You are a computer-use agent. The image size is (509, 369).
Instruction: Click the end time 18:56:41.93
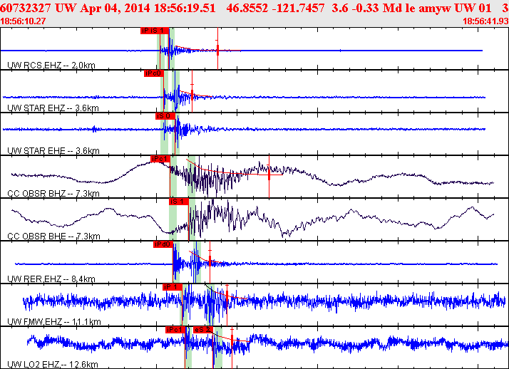485,21
